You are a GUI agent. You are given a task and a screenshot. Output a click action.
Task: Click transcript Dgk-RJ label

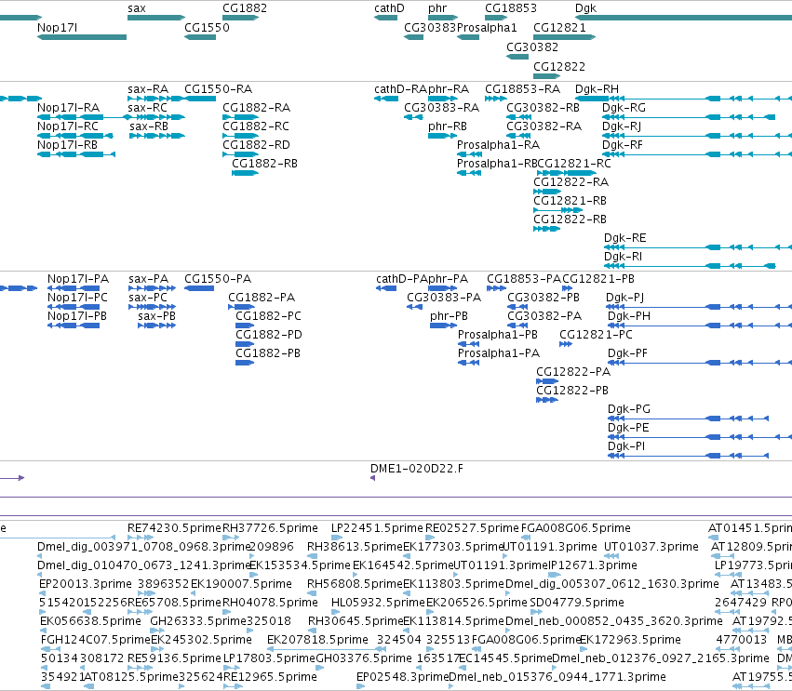tap(622, 126)
